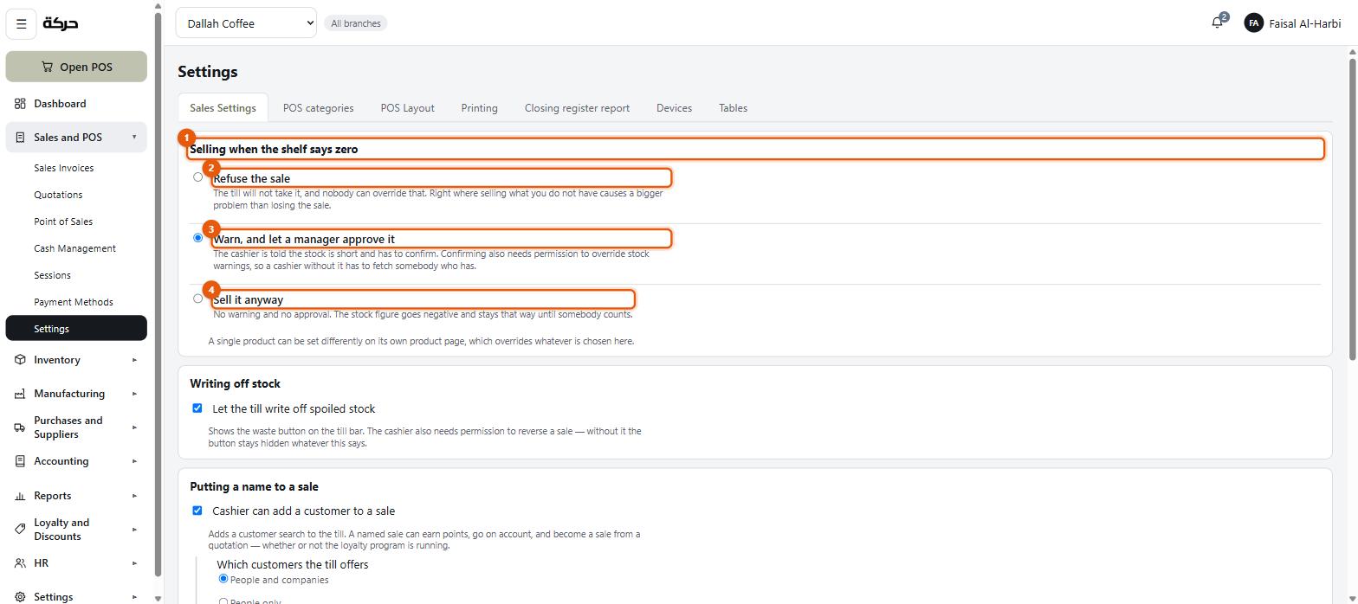Expand the Reports menu arrow
1358x604 pixels.
click(x=134, y=496)
